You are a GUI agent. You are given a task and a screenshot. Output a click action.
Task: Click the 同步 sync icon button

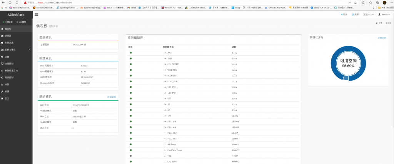(344, 14)
